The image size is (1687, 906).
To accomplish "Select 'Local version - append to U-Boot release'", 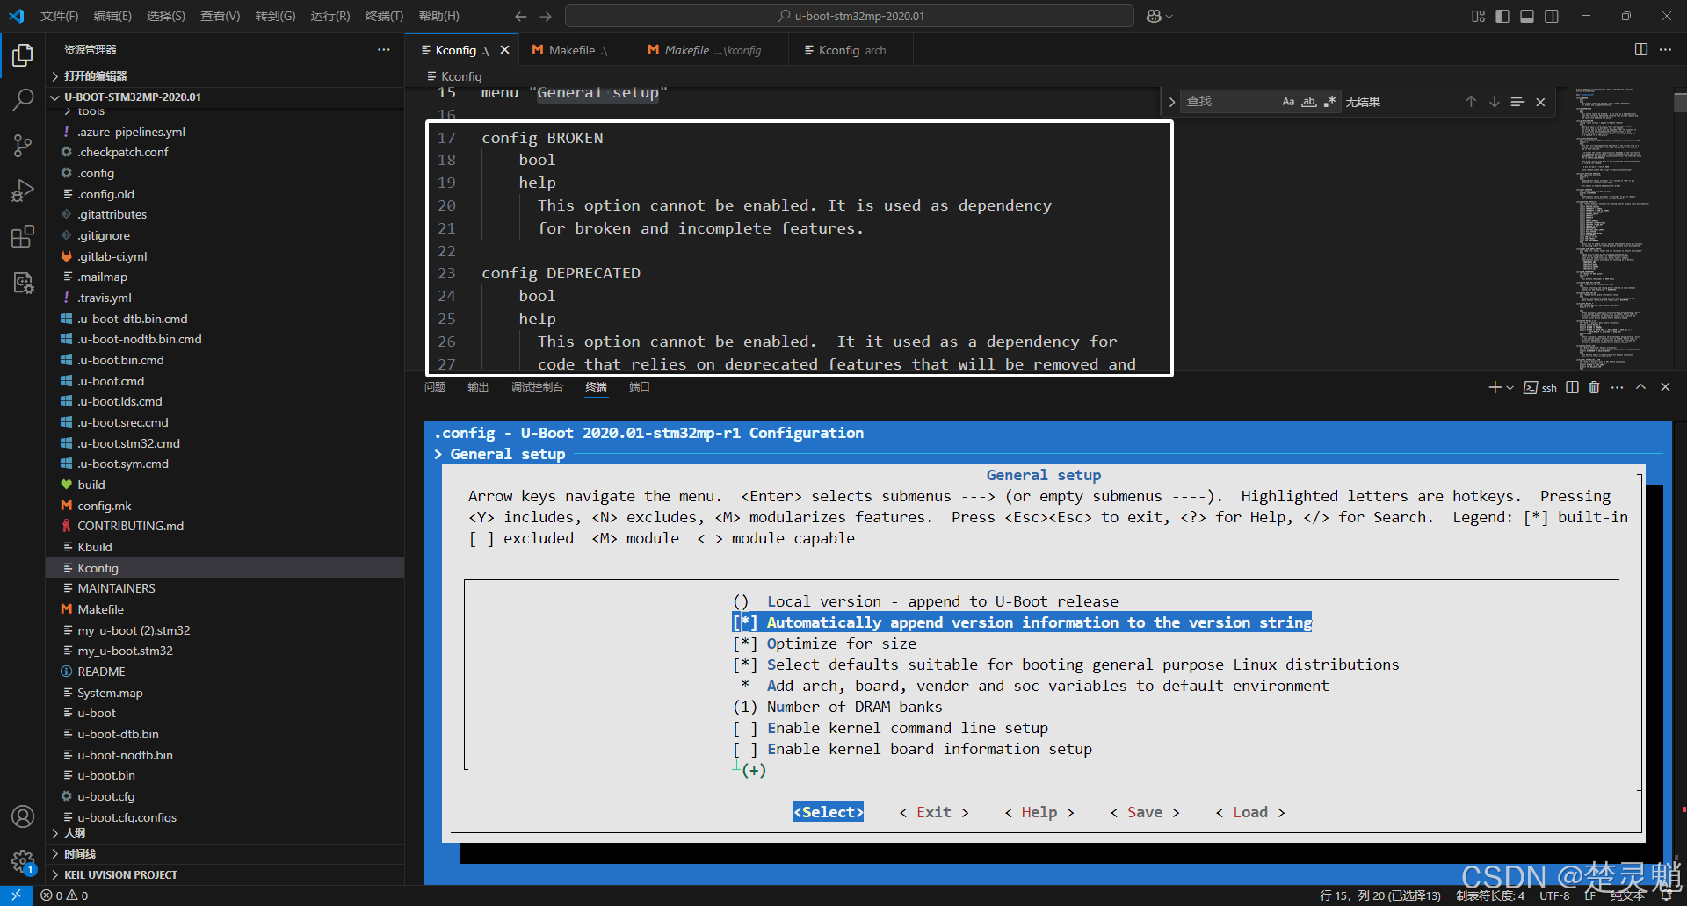I will (925, 601).
